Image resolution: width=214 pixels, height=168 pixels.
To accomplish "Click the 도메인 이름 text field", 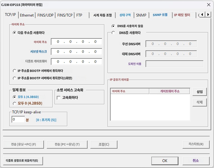I will (x=174, y=64).
